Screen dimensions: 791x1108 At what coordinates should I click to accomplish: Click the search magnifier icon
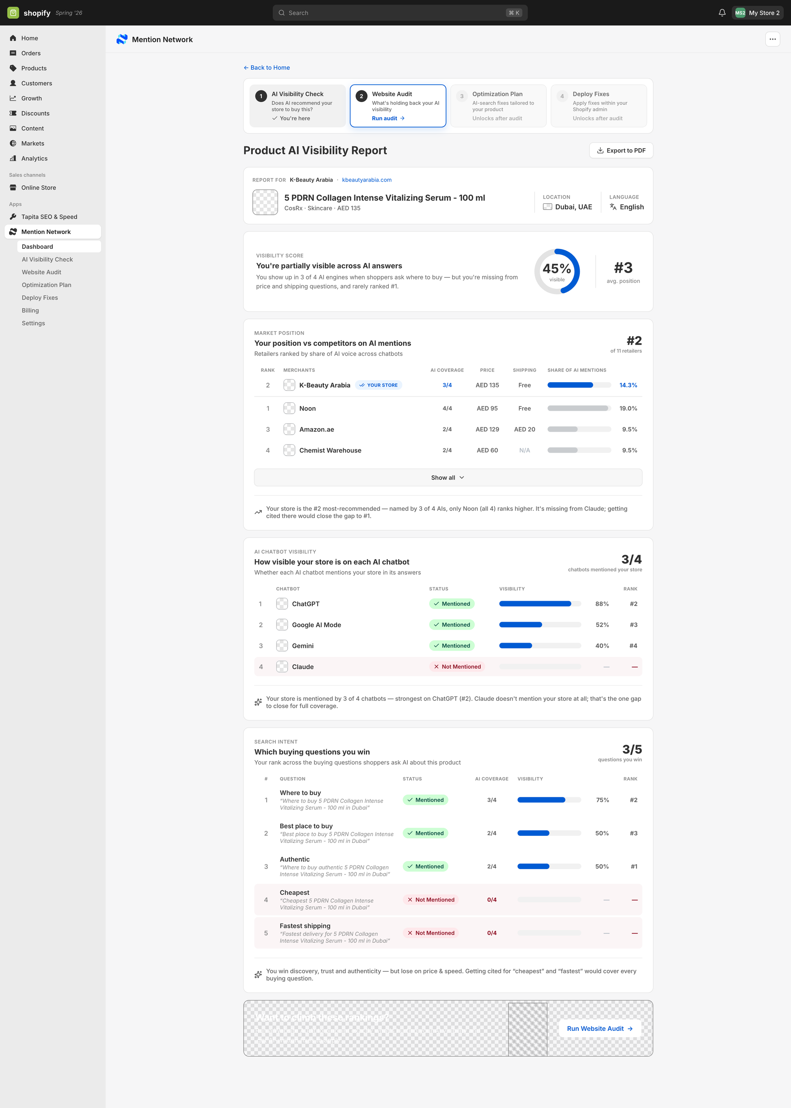(282, 13)
